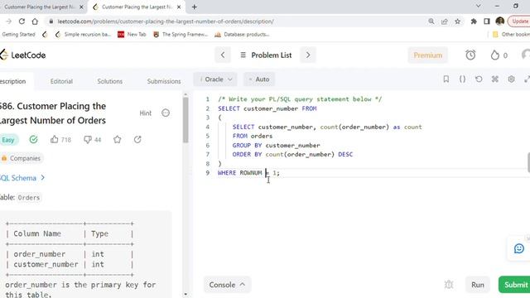Open the browser profile avatar
The image size is (530, 298).
pyautogui.click(x=500, y=22)
